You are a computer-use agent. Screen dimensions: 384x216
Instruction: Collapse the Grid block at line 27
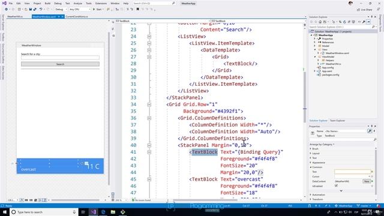tap(149, 57)
